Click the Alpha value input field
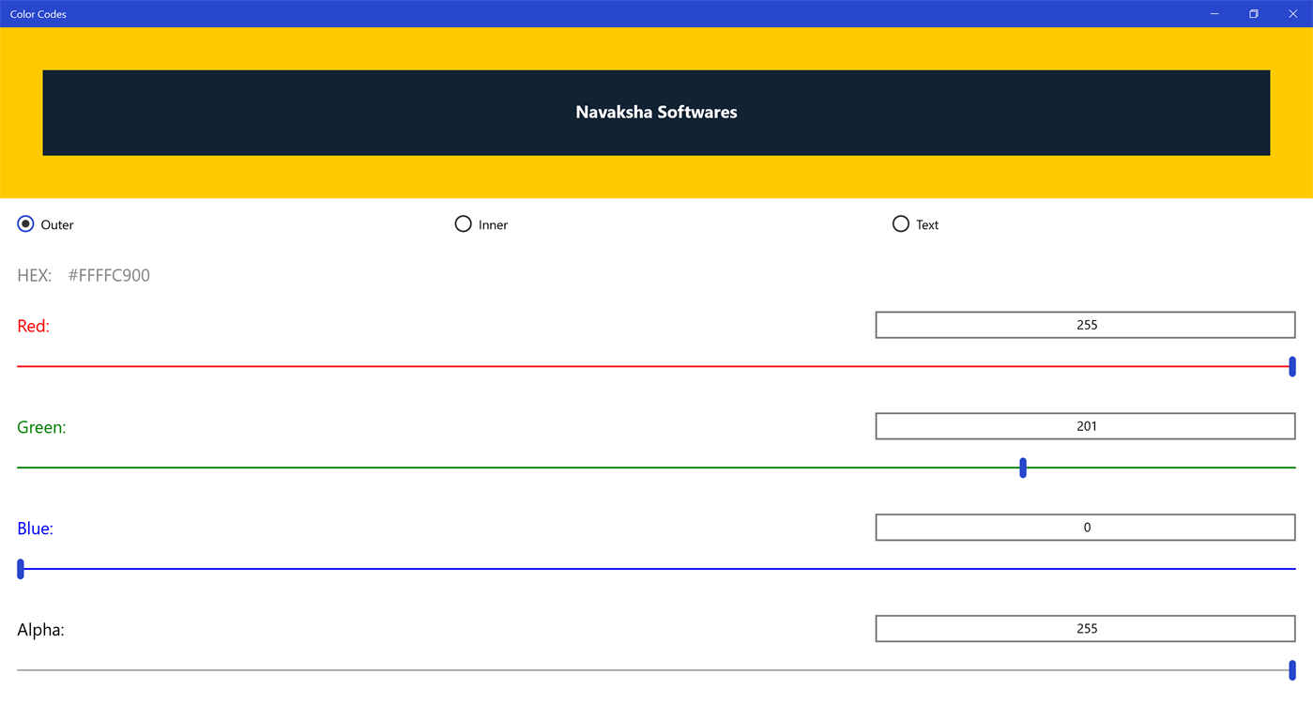 click(x=1084, y=628)
